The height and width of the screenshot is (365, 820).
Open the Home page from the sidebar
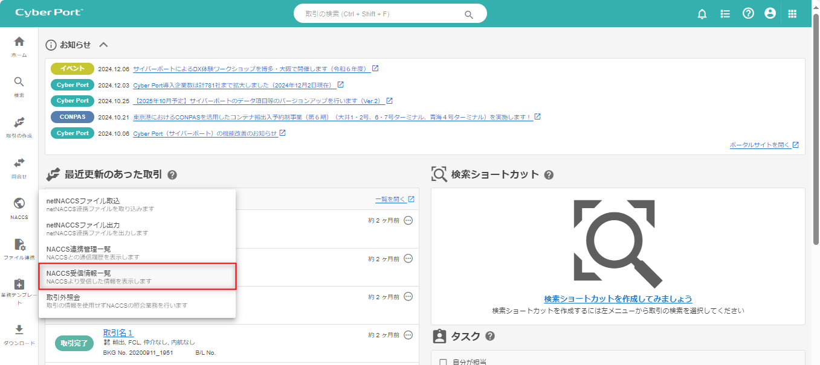pyautogui.click(x=19, y=46)
